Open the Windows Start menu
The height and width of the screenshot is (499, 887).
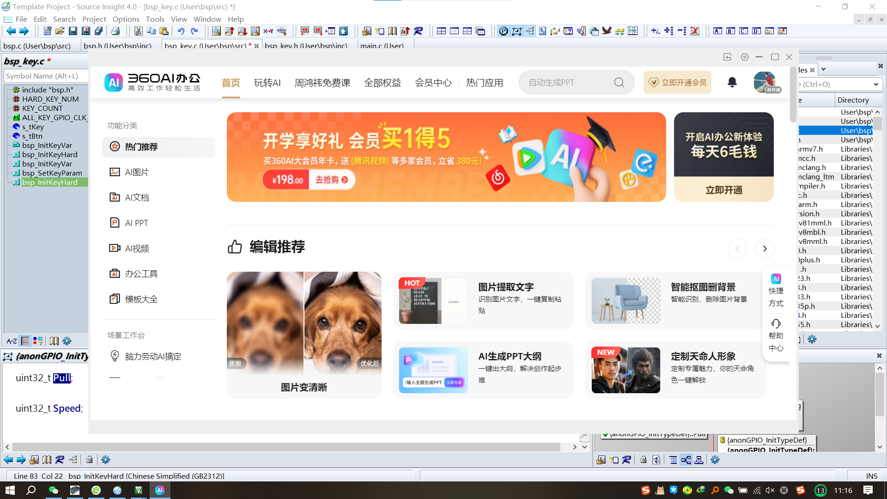point(10,490)
